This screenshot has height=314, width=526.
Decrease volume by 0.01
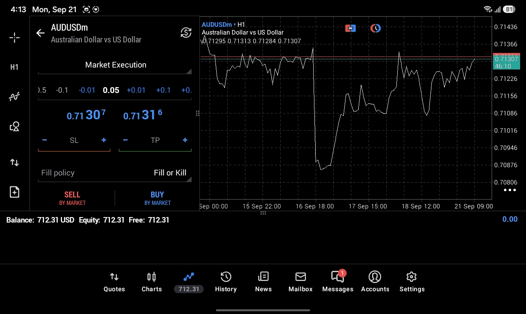point(87,90)
